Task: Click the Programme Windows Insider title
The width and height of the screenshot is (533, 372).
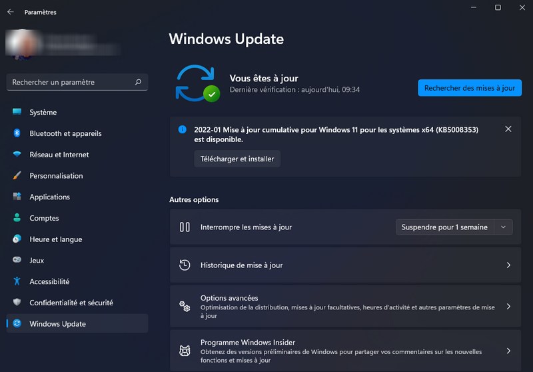Action: click(x=247, y=342)
